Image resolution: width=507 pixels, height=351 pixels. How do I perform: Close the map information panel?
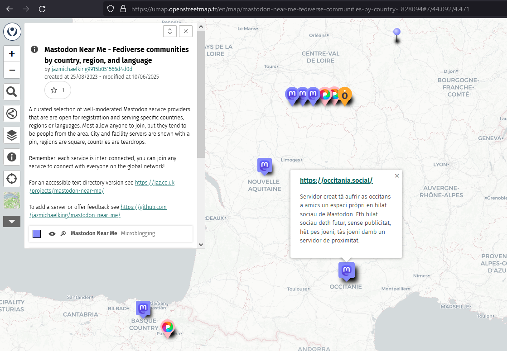(186, 31)
